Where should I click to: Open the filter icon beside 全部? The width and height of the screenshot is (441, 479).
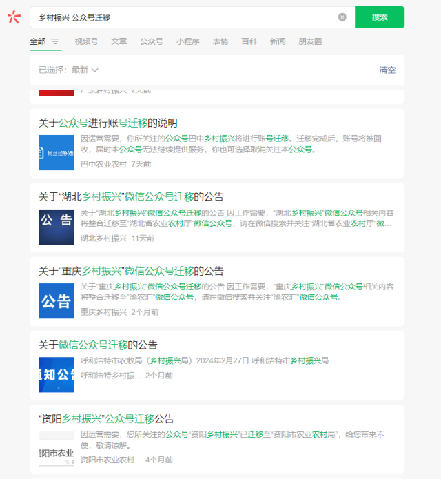pyautogui.click(x=55, y=41)
